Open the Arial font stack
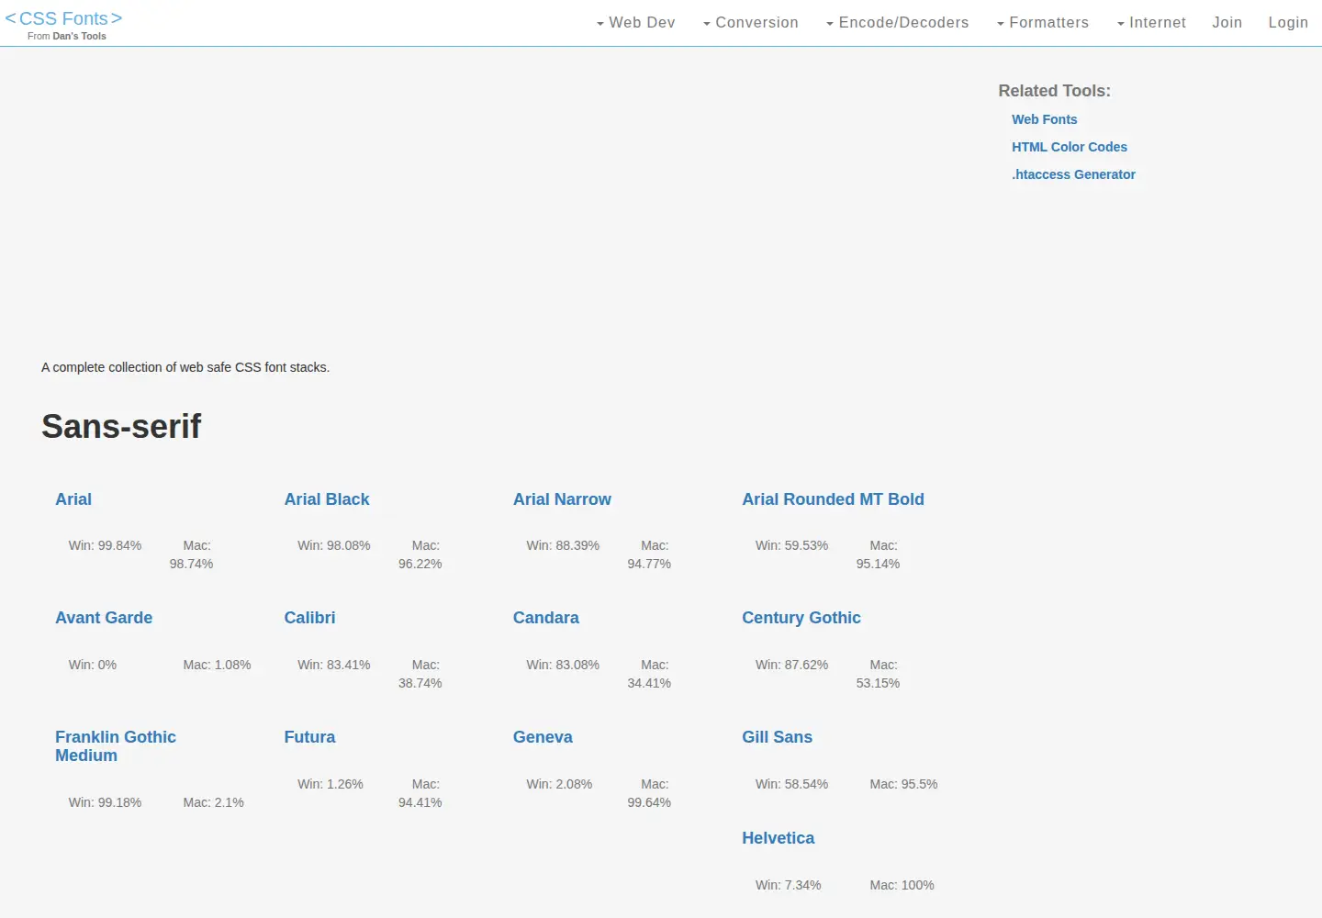The width and height of the screenshot is (1322, 918). (x=73, y=499)
